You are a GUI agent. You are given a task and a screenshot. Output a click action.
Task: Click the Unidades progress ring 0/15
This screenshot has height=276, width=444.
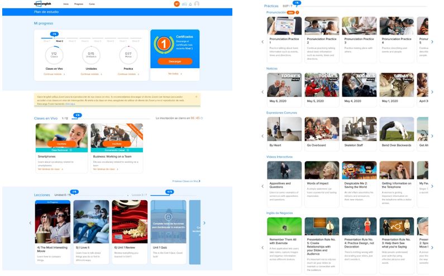91,55
